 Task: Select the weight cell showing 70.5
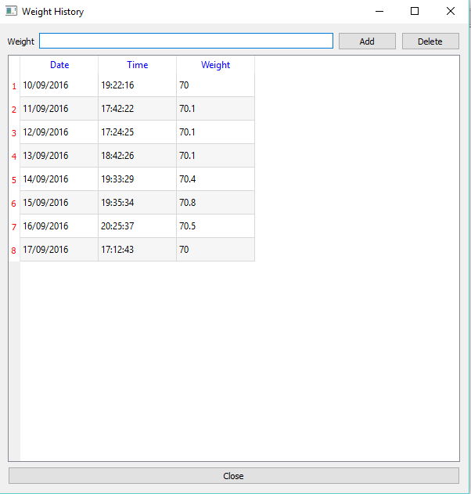click(x=215, y=226)
